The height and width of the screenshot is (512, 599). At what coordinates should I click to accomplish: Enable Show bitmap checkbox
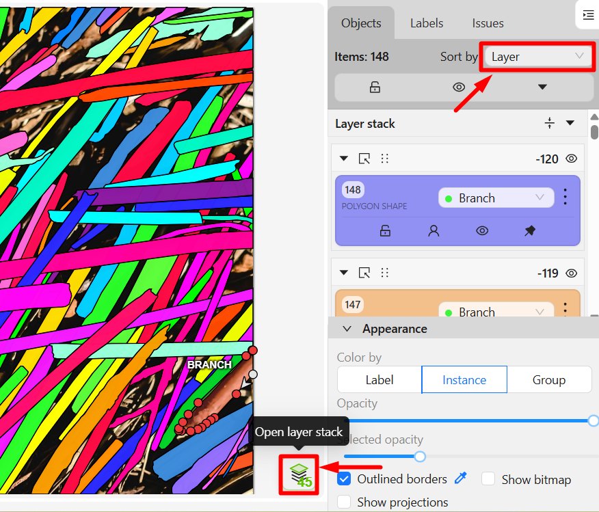[488, 479]
